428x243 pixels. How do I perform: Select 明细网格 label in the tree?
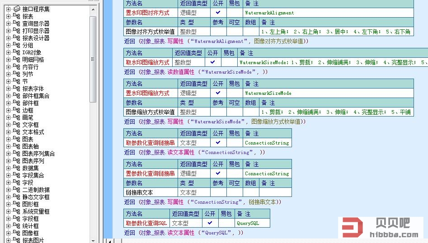tap(33, 60)
